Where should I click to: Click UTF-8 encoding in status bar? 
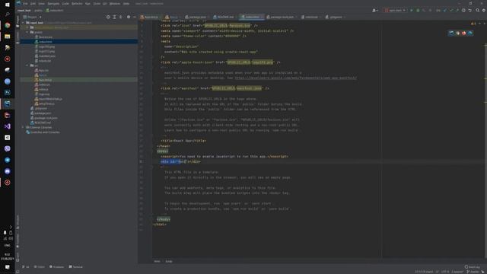pos(444,272)
